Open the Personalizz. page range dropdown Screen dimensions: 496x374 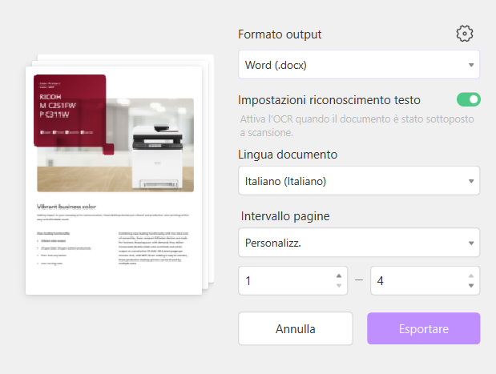point(359,243)
